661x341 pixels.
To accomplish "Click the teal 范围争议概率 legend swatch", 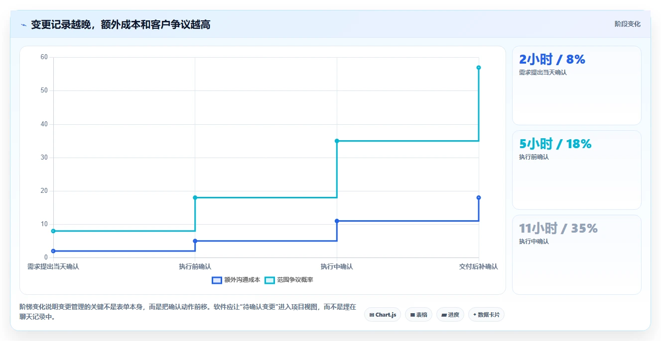I will point(269,280).
